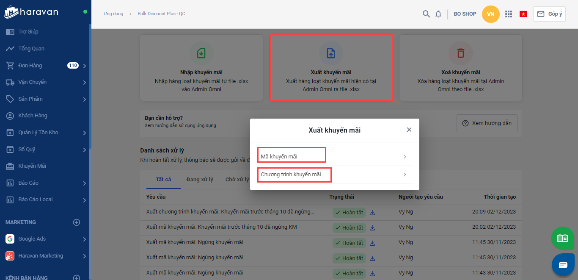Image resolution: width=578 pixels, height=280 pixels.
Task: Click the Vietnam flag language icon
Action: tap(523, 14)
